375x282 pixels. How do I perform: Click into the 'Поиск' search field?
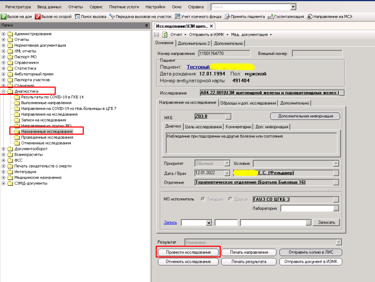[x=251, y=7]
